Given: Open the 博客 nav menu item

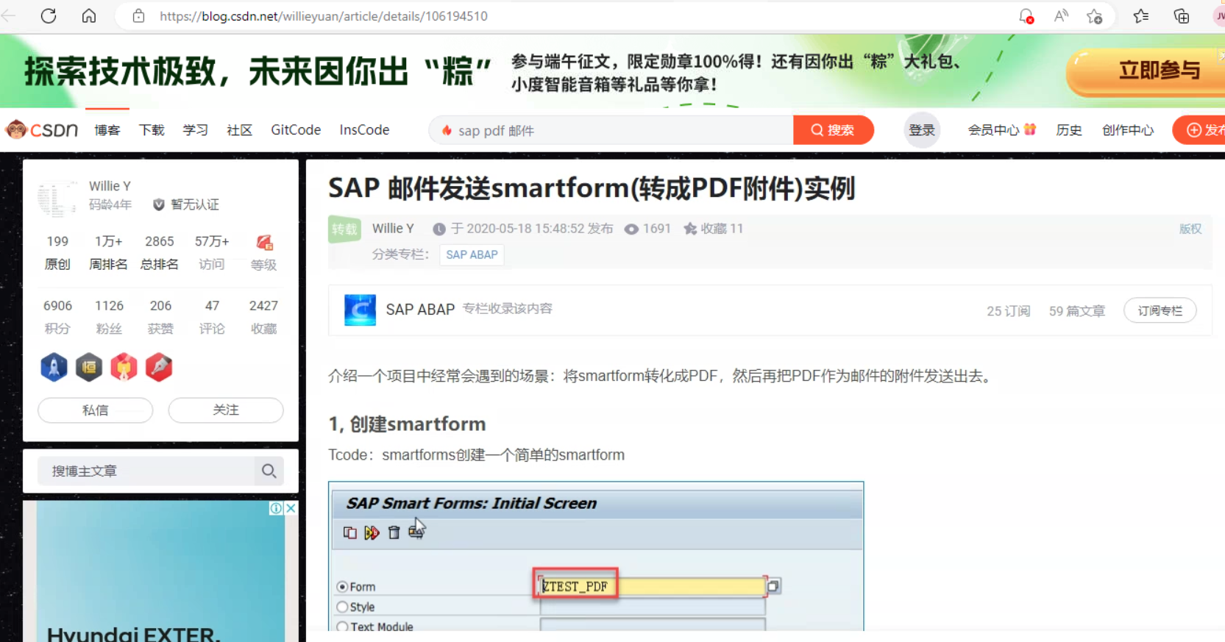Looking at the screenshot, I should (x=107, y=130).
